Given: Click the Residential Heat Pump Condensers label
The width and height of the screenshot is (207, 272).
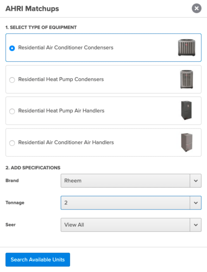Looking at the screenshot, I should click(x=61, y=79).
